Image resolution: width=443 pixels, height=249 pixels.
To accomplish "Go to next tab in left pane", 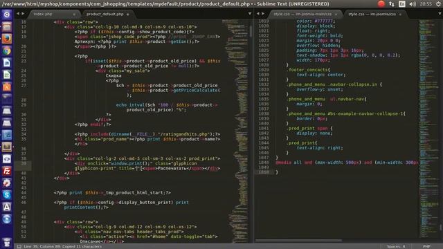I will [x=23, y=14].
